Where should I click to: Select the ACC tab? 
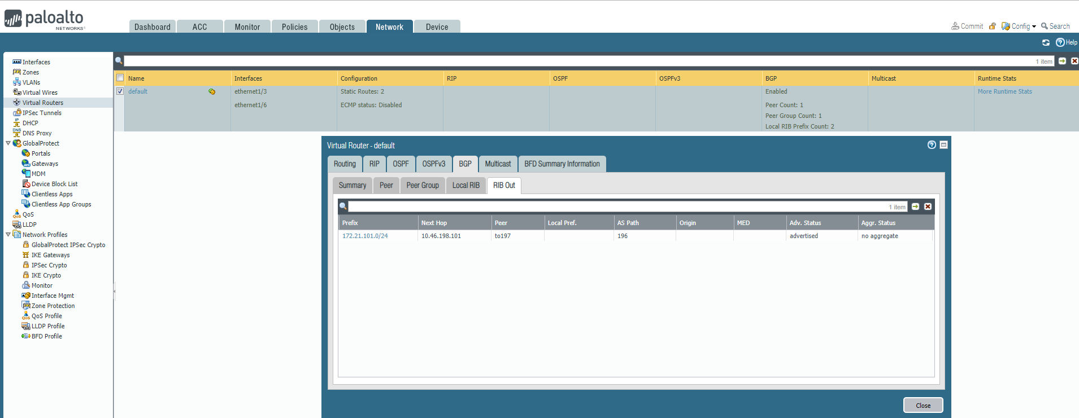click(x=200, y=27)
